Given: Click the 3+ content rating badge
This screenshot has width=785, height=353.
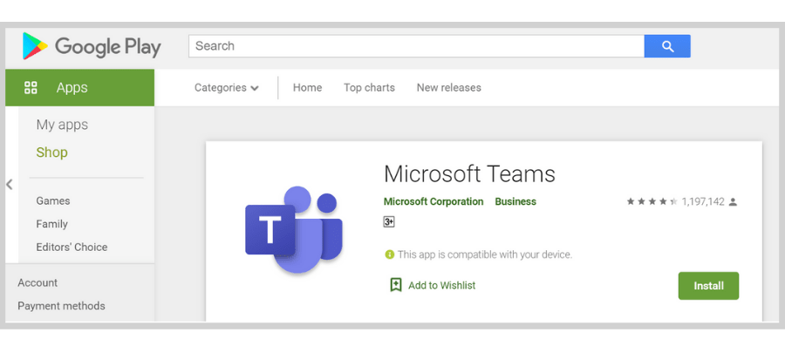Looking at the screenshot, I should pyautogui.click(x=389, y=222).
